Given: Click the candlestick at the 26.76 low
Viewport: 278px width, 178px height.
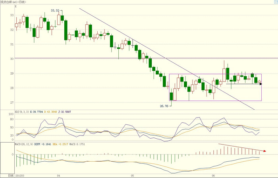Looking at the screenshot, I should pos(171,97).
